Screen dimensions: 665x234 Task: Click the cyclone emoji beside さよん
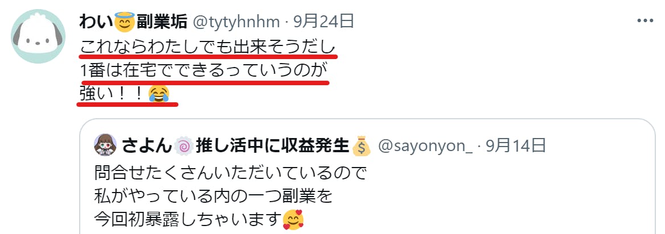(x=184, y=146)
